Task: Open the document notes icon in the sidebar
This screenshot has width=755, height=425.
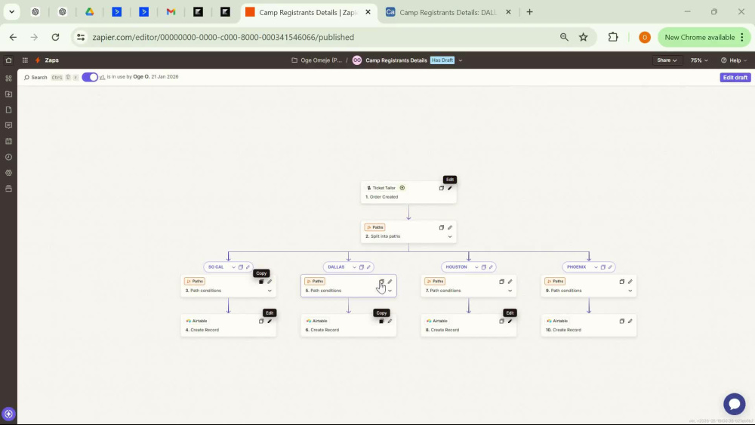Action: (8, 109)
